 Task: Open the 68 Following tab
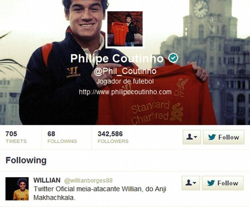(x=62, y=137)
